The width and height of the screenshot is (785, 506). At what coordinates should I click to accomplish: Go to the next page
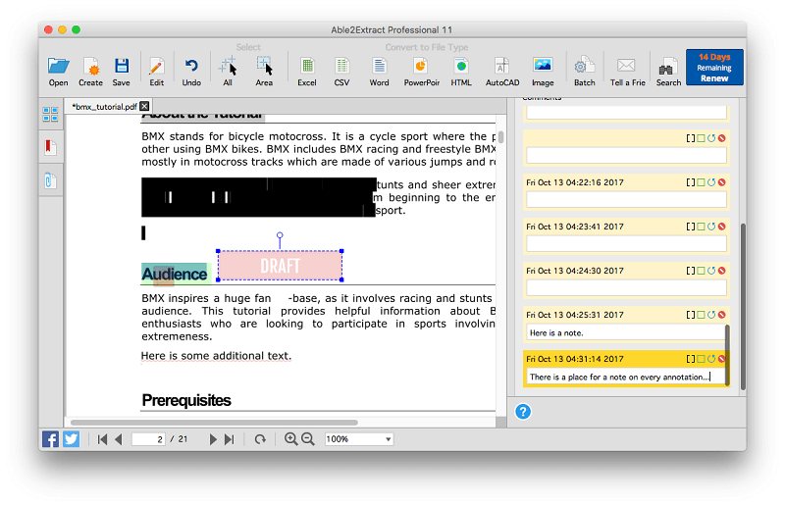[213, 439]
